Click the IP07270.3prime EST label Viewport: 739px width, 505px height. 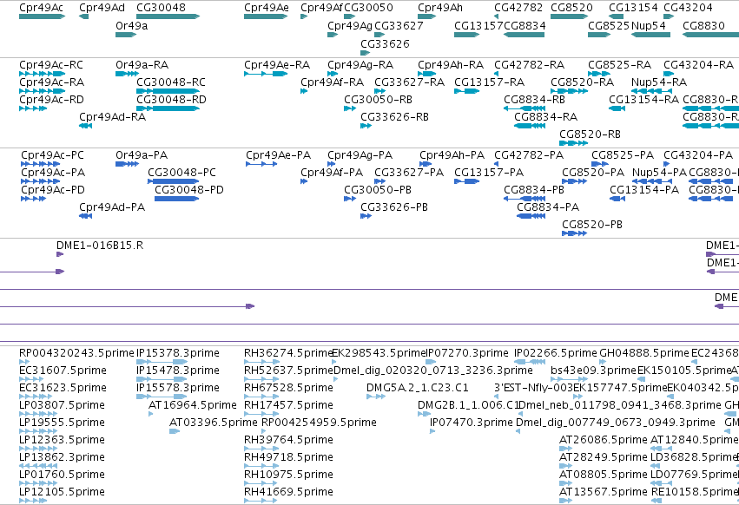[x=468, y=353]
